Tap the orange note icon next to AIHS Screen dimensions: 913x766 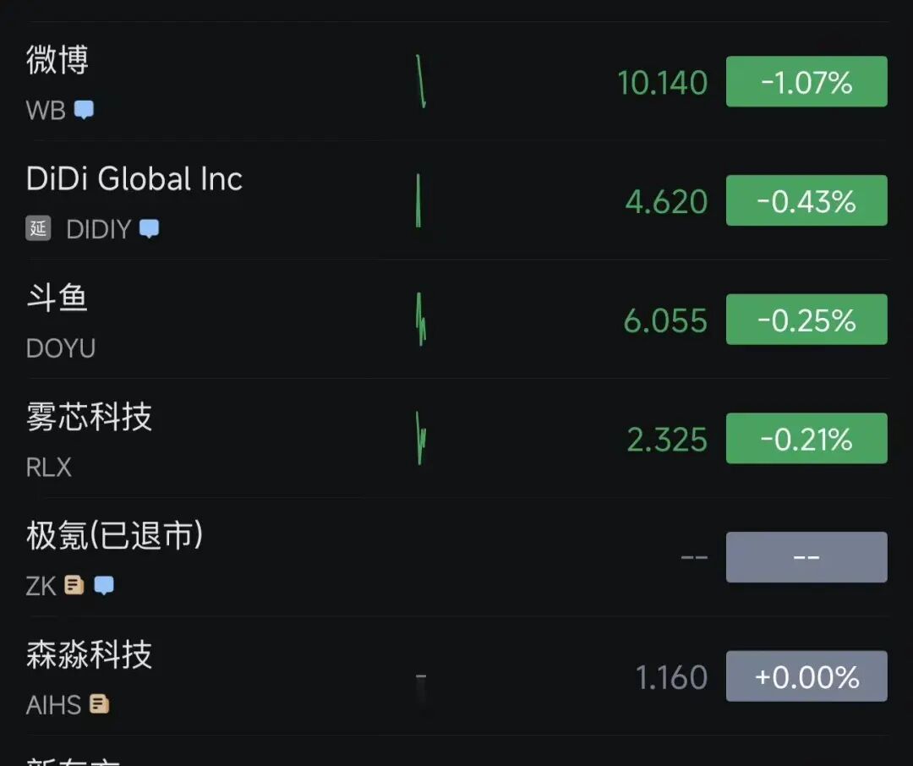[x=100, y=704]
